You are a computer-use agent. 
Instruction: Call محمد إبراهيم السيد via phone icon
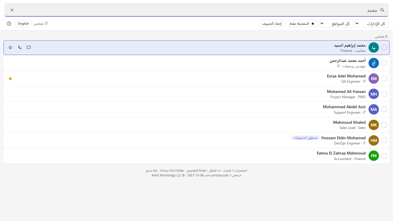click(x=20, y=47)
